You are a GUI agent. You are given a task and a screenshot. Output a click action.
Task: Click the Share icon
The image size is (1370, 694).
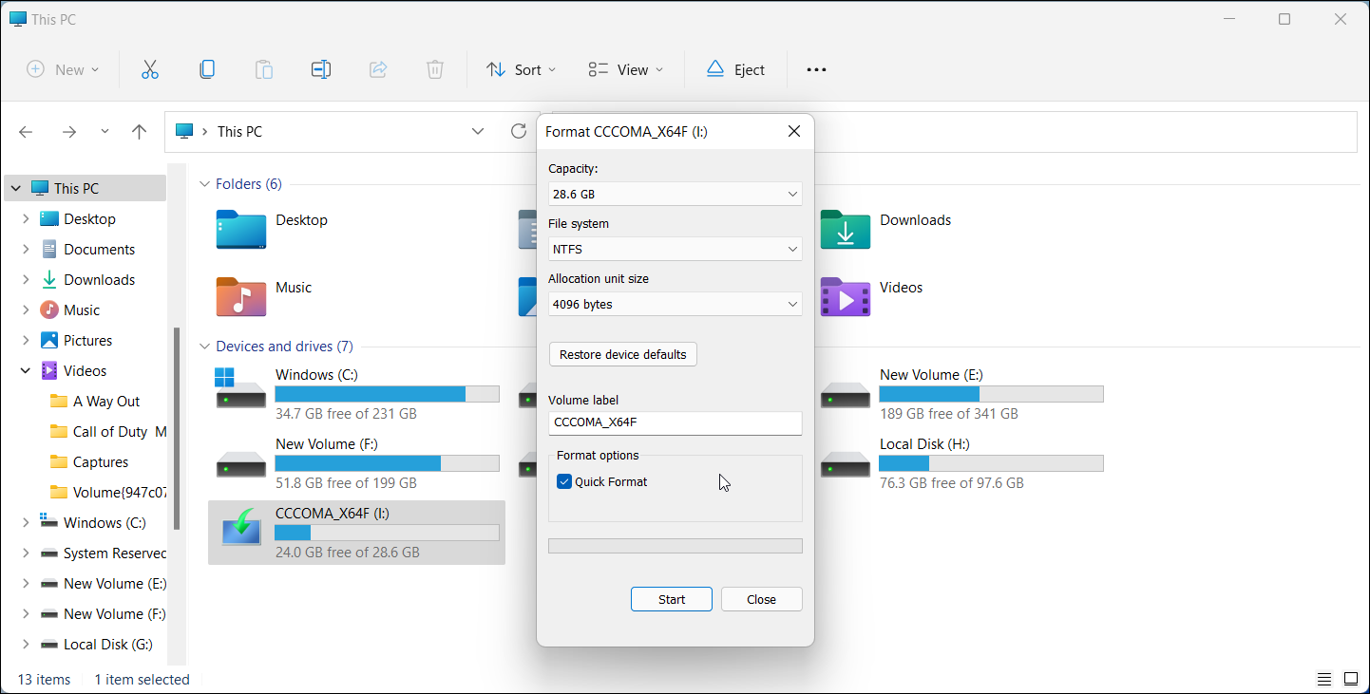[x=377, y=68]
